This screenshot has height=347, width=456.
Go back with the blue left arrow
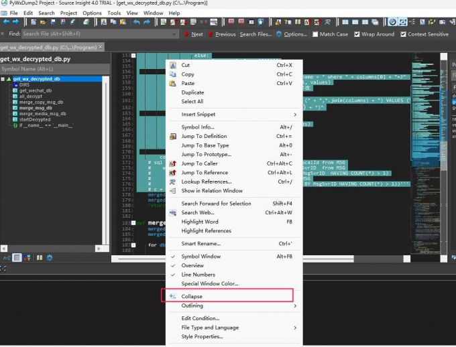point(6,22)
